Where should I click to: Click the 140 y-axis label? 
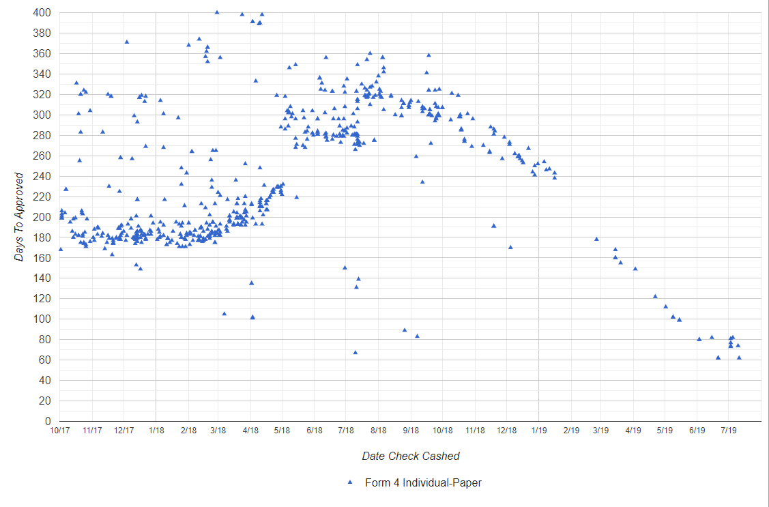[42, 278]
